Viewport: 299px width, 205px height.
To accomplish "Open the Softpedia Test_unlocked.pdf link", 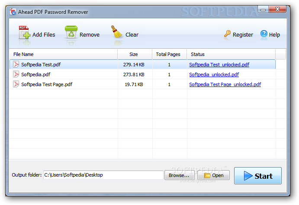I will point(219,65).
